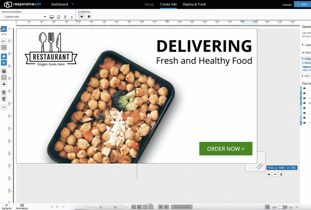Viewport: 311px width, 210px height.
Task: Select the DELIVERING headline on canvas
Action: 204,46
